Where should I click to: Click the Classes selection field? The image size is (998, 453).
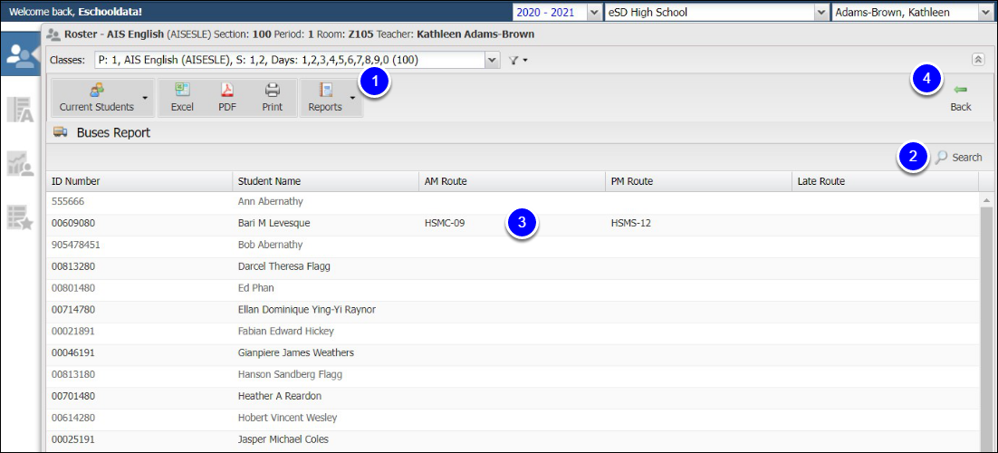coord(290,61)
